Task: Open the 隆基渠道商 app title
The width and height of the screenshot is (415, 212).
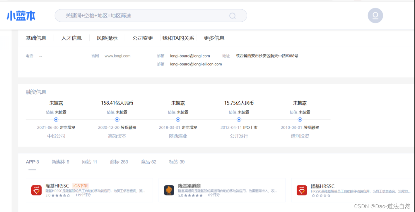Action: [x=190, y=186]
